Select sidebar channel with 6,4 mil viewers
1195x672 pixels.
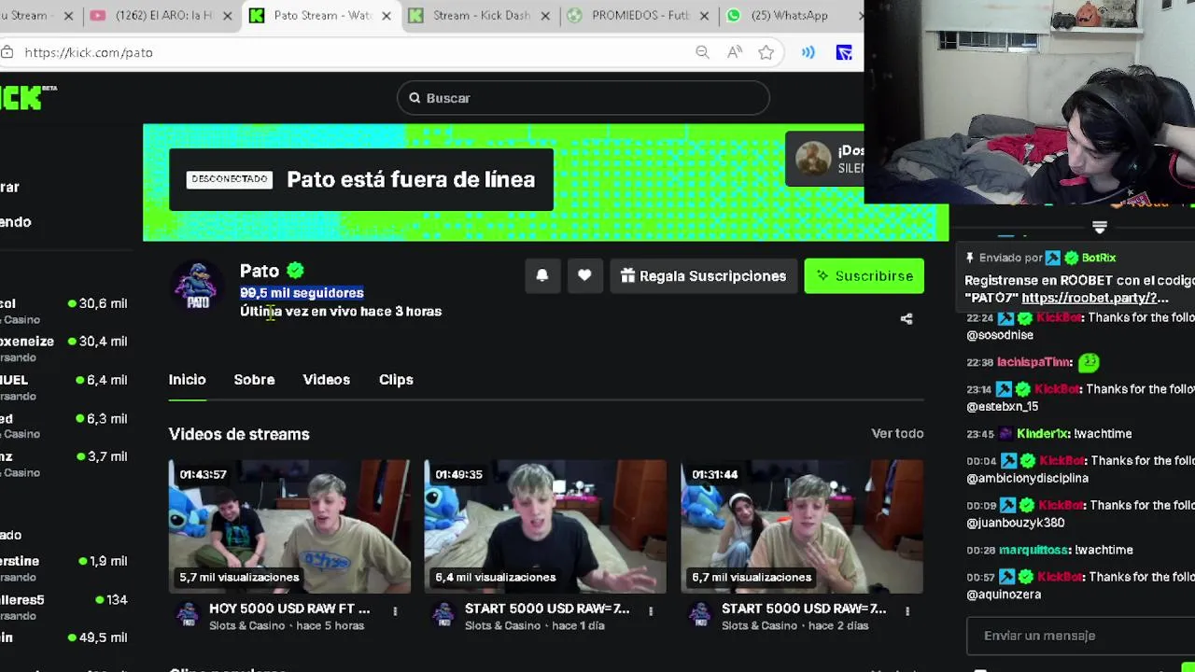click(63, 387)
